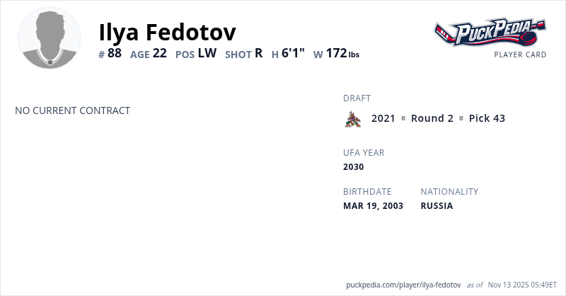566x296 pixels.
Task: Click the PuckPedia logo
Action: click(490, 33)
